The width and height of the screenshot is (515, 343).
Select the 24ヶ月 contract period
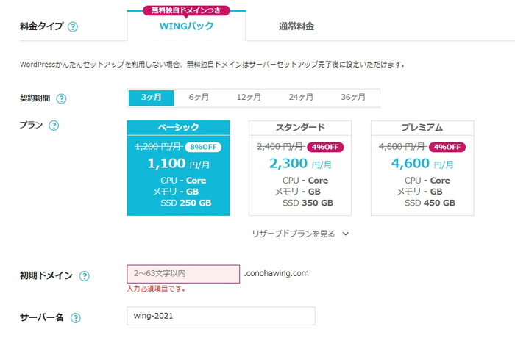[x=301, y=98]
